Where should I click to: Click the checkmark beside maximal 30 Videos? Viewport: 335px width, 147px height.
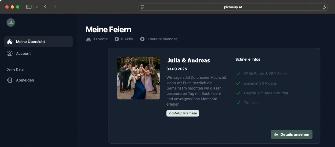click(x=238, y=83)
